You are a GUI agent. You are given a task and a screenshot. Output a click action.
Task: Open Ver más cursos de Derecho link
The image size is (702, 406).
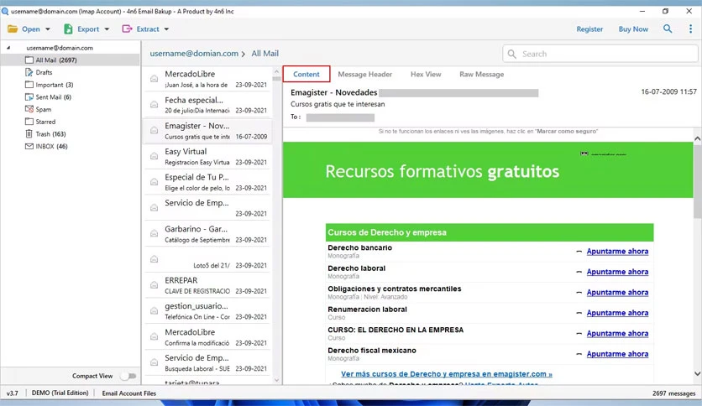coord(447,374)
